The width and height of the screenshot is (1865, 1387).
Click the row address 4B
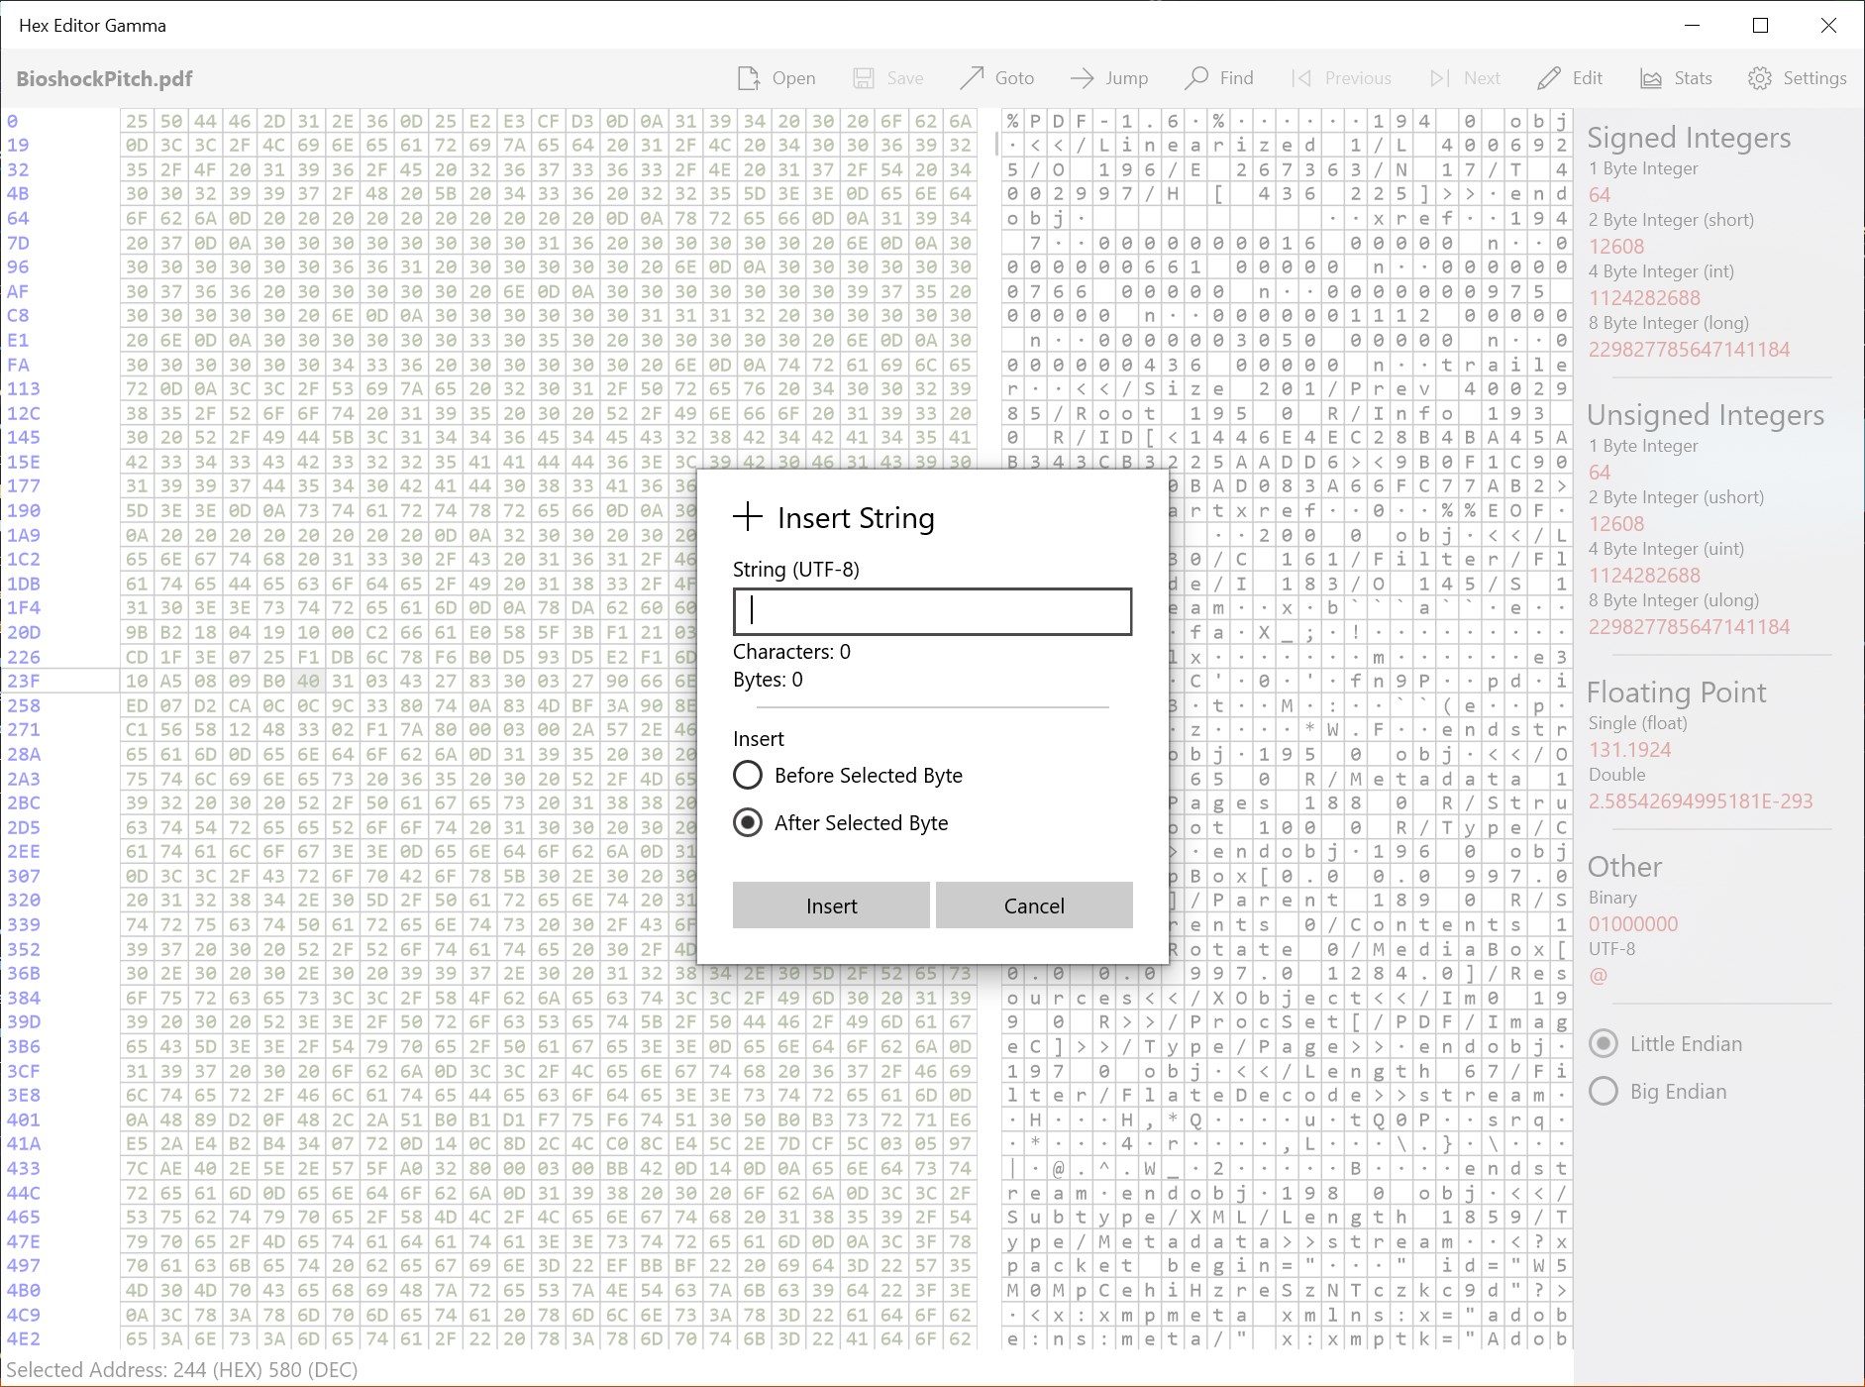[x=18, y=194]
